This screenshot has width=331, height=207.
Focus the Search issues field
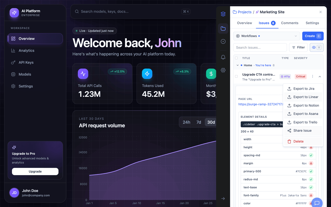click(x=260, y=47)
